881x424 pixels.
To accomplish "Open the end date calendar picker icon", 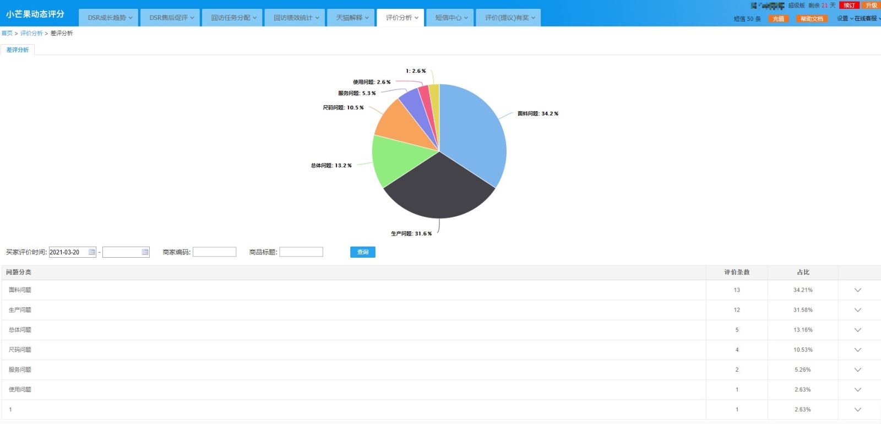I will 145,252.
